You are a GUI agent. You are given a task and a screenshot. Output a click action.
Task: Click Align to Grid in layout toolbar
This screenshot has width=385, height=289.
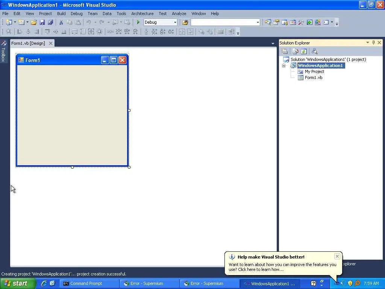[x=9, y=32]
